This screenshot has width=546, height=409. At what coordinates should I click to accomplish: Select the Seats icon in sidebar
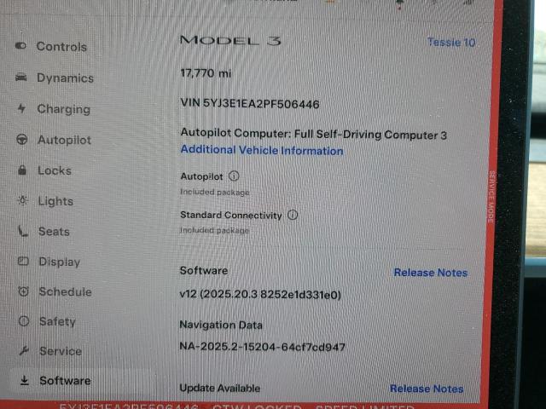pyautogui.click(x=23, y=232)
